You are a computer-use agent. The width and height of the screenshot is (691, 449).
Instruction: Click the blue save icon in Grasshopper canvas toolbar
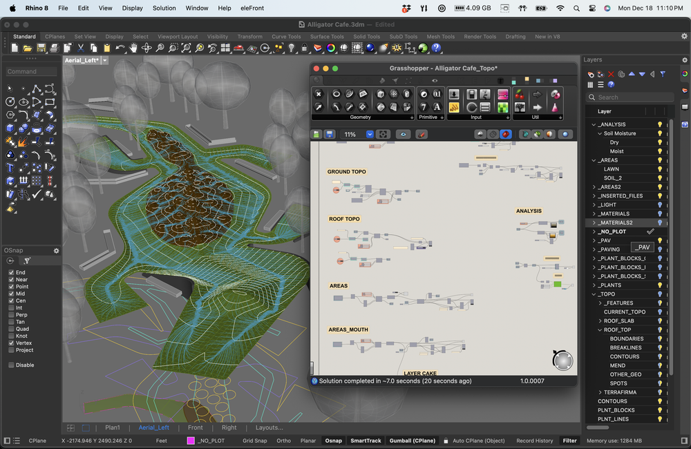(x=330, y=134)
